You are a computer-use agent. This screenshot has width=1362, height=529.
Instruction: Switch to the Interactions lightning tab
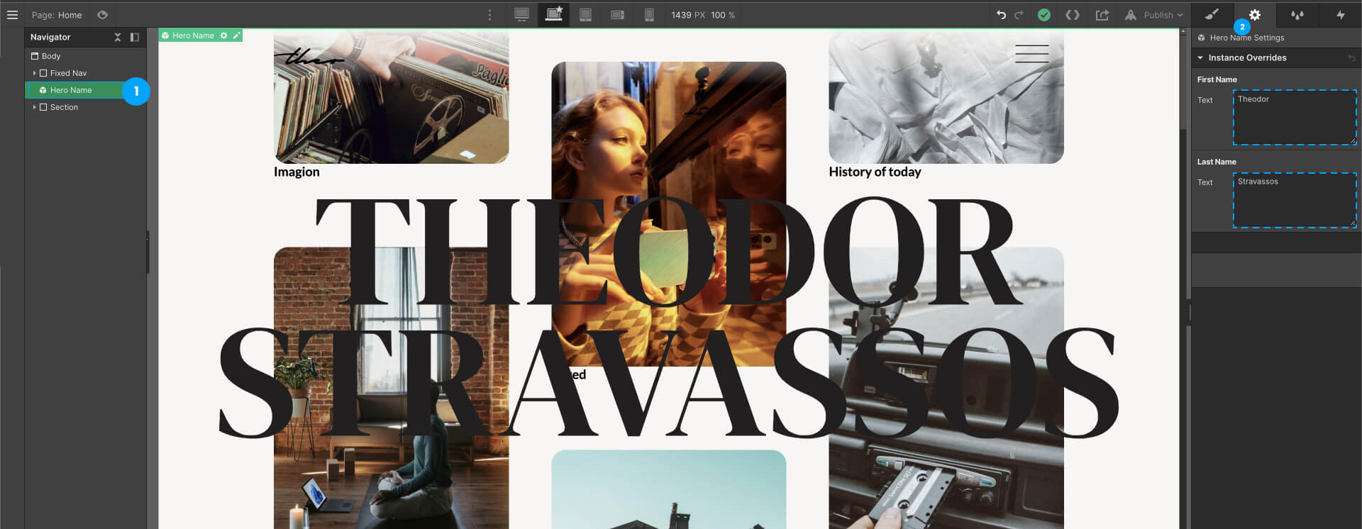point(1341,15)
